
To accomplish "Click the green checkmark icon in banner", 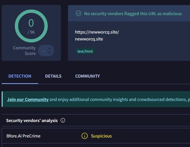I will 78,13.
